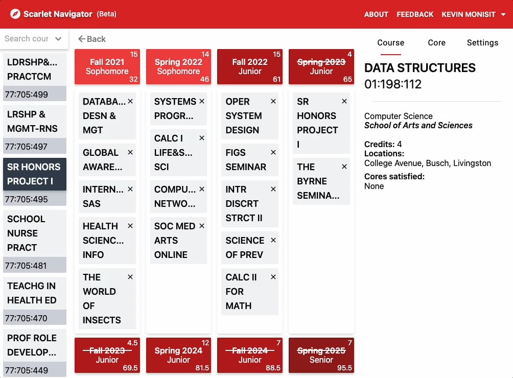Image resolution: width=513 pixels, height=378 pixels.
Task: Select LRSHP & MGMT-RNS in course list
Action: 35,122
